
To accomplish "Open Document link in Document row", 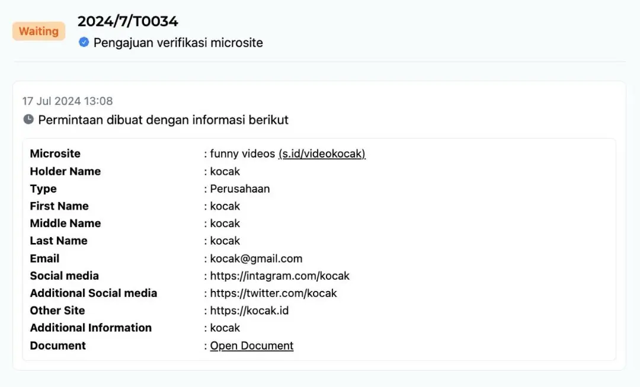I will [252, 346].
